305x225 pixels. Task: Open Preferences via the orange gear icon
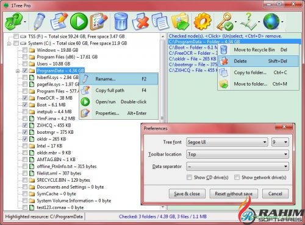pyautogui.click(x=203, y=21)
